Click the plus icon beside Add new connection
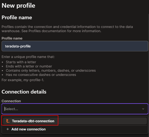The width and height of the screenshot is (149, 137). [x=8, y=129]
